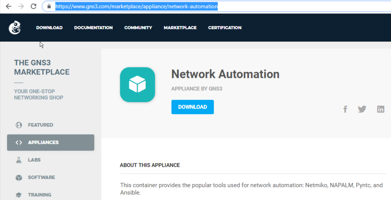Click the blue Download appliance button
This screenshot has width=391, height=200.
coord(193,107)
